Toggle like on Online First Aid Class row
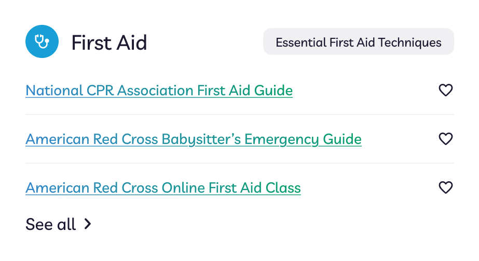479x261 pixels. point(445,187)
